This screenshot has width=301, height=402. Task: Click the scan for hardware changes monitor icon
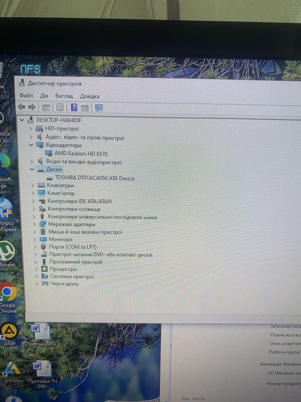pyautogui.click(x=99, y=108)
